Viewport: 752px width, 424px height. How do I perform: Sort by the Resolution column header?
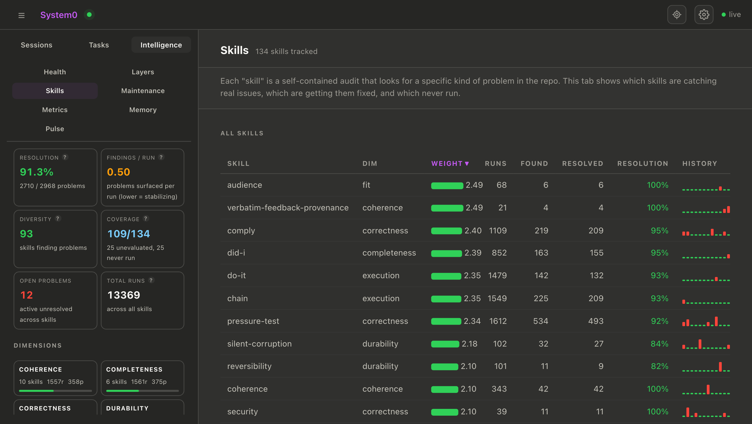pos(643,163)
